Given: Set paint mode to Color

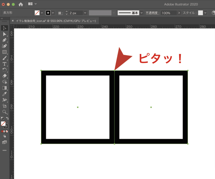Looking at the screenshot, I should pyautogui.click(x=2, y=131).
